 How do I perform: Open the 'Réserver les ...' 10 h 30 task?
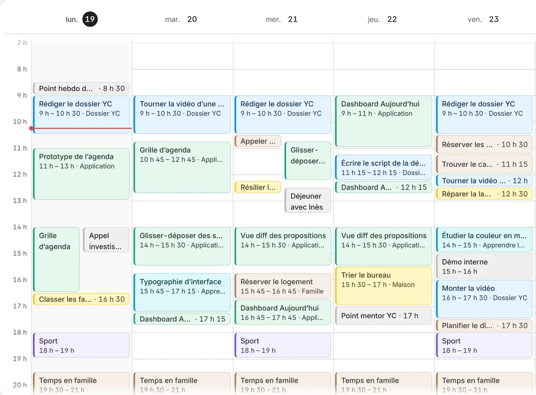tap(484, 144)
